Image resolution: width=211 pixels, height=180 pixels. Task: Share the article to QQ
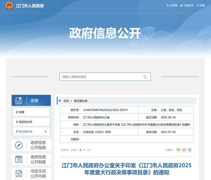click(x=190, y=150)
